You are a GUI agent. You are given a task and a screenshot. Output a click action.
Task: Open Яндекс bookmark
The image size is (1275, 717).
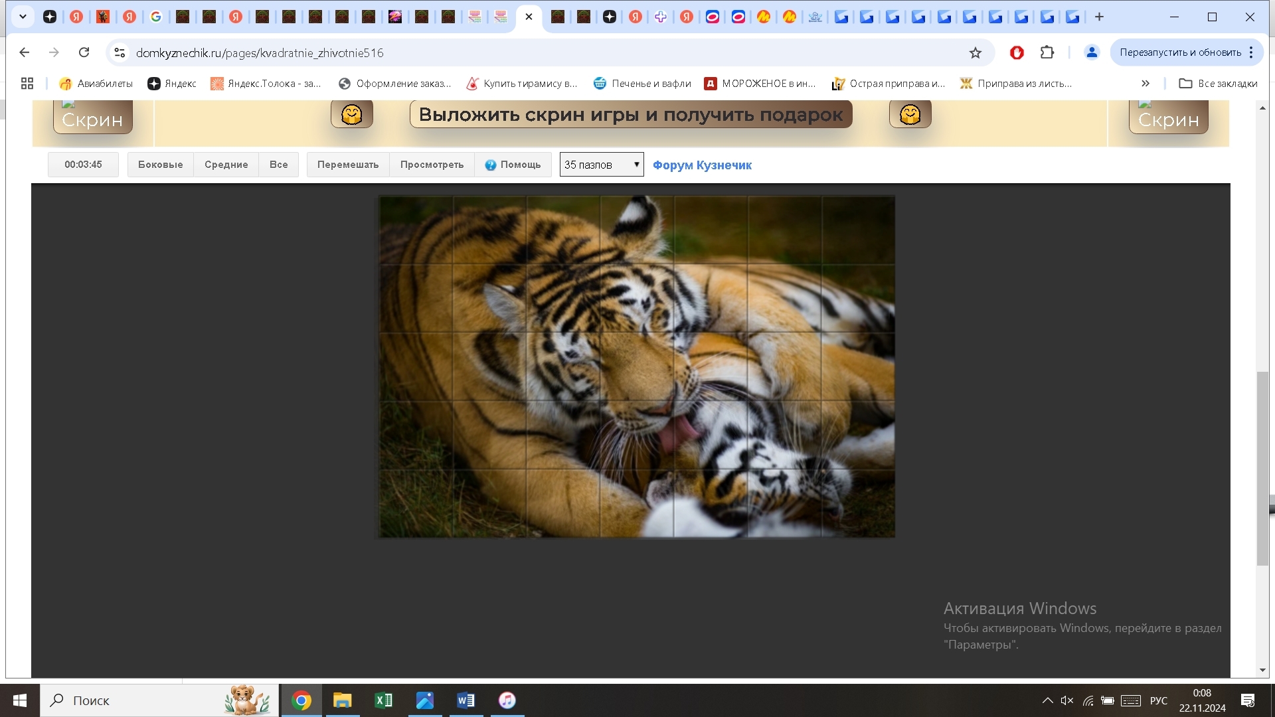[x=172, y=83]
